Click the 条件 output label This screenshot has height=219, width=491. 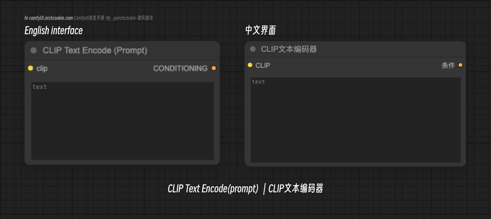pos(448,65)
